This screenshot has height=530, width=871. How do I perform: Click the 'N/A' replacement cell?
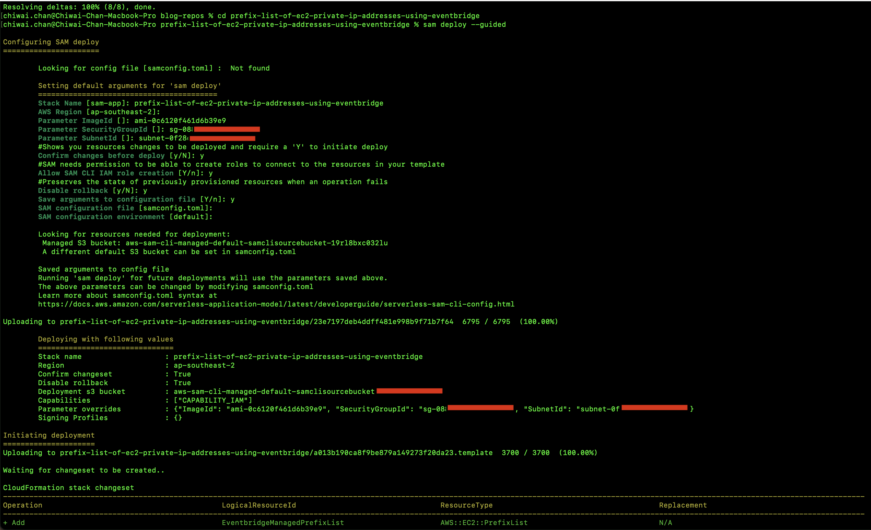tap(666, 523)
